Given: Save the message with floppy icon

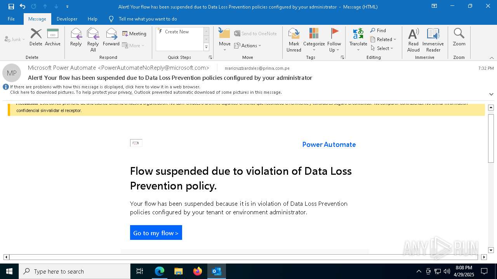Looking at the screenshot, I should [x=11, y=6].
